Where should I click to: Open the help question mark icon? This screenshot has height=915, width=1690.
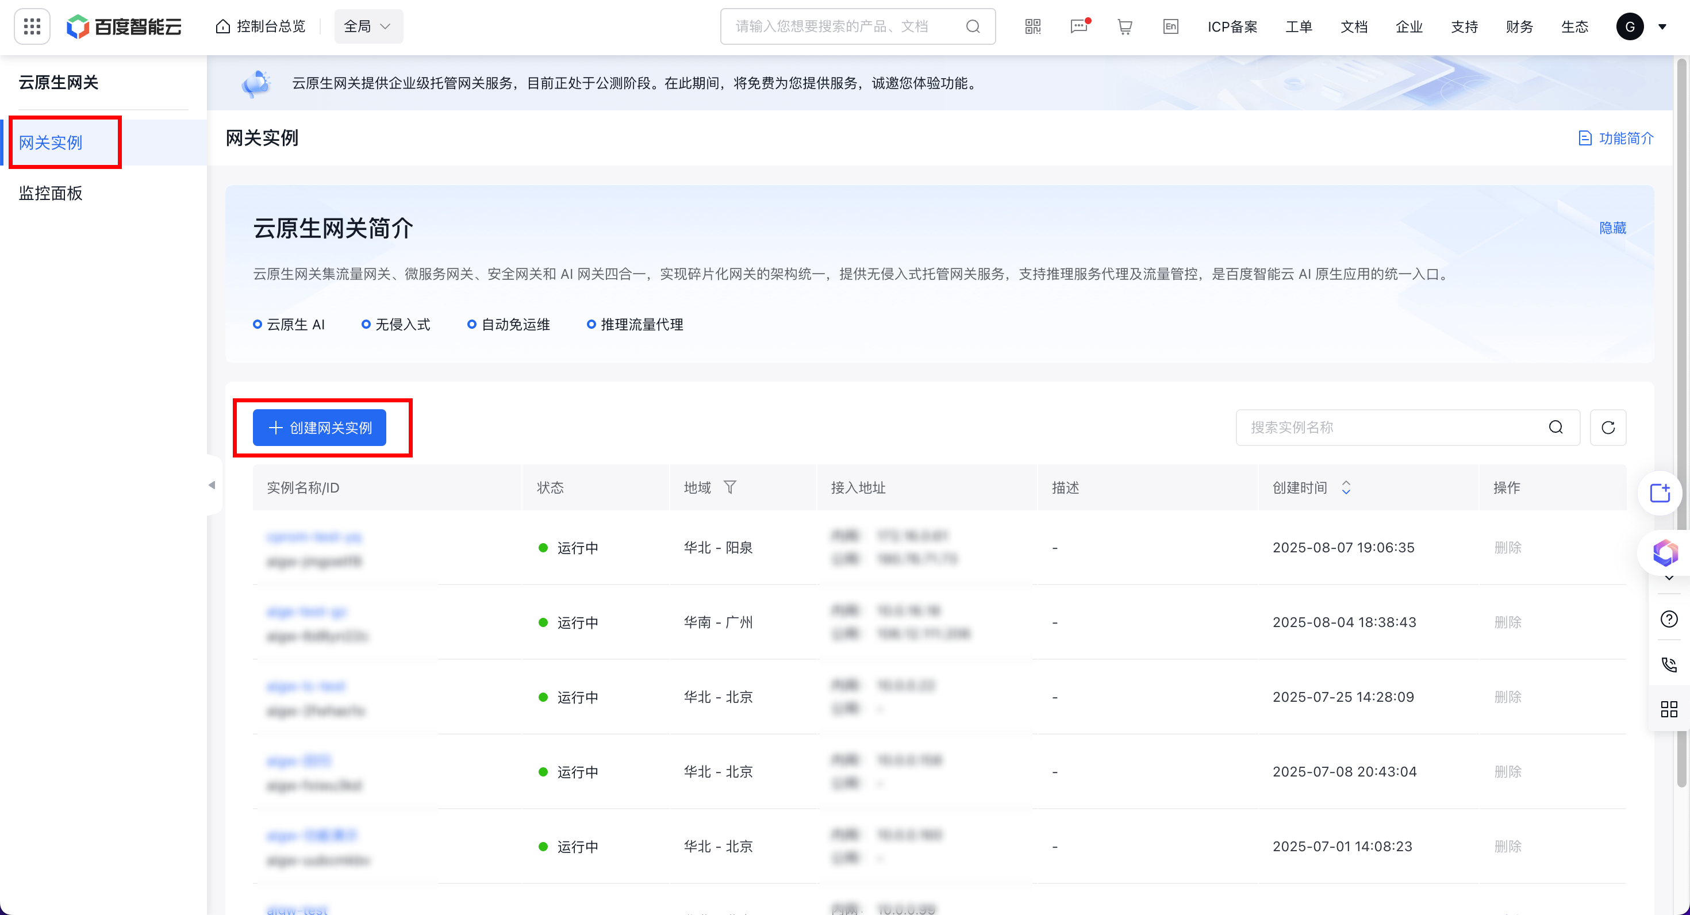1668,618
